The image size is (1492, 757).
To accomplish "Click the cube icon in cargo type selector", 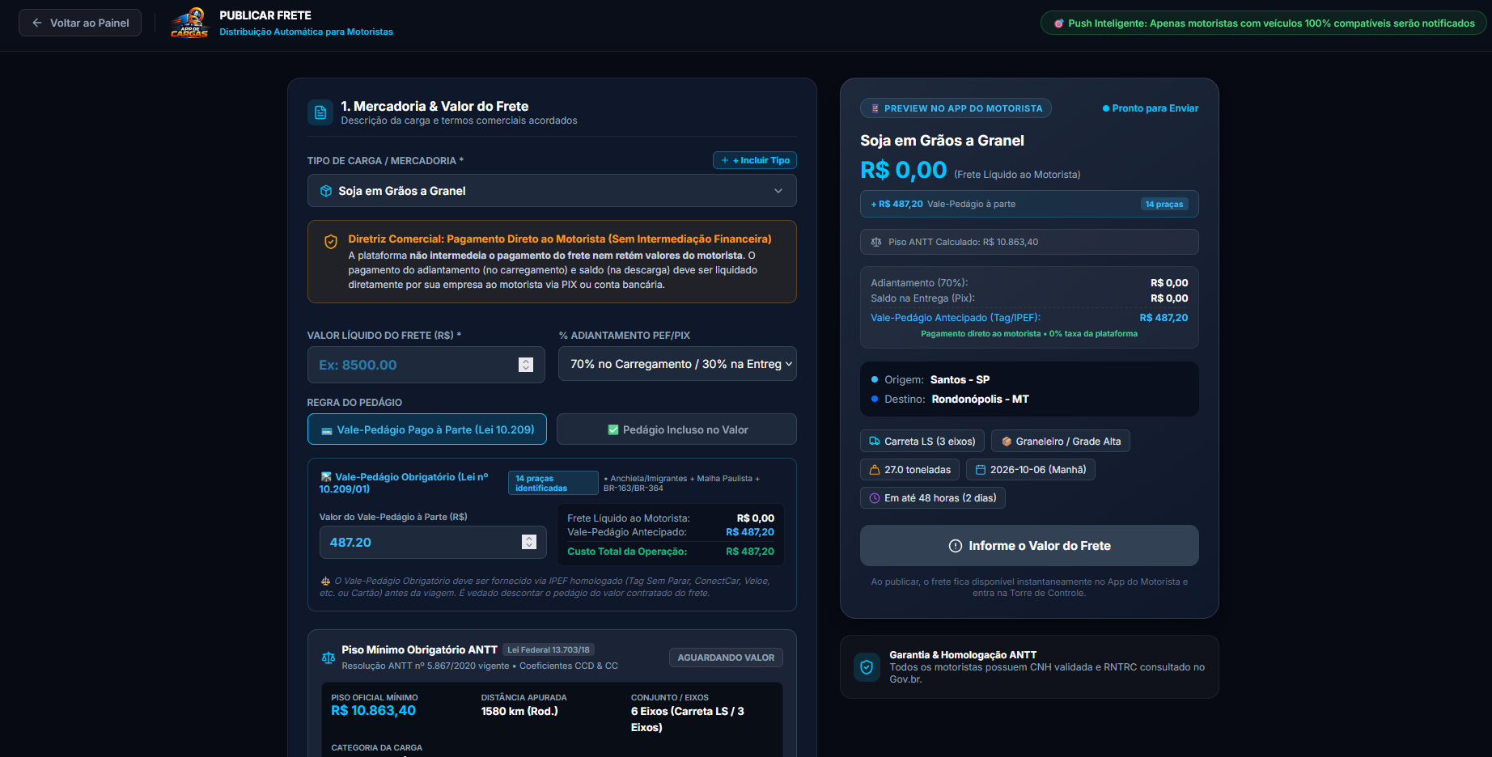I will click(326, 191).
